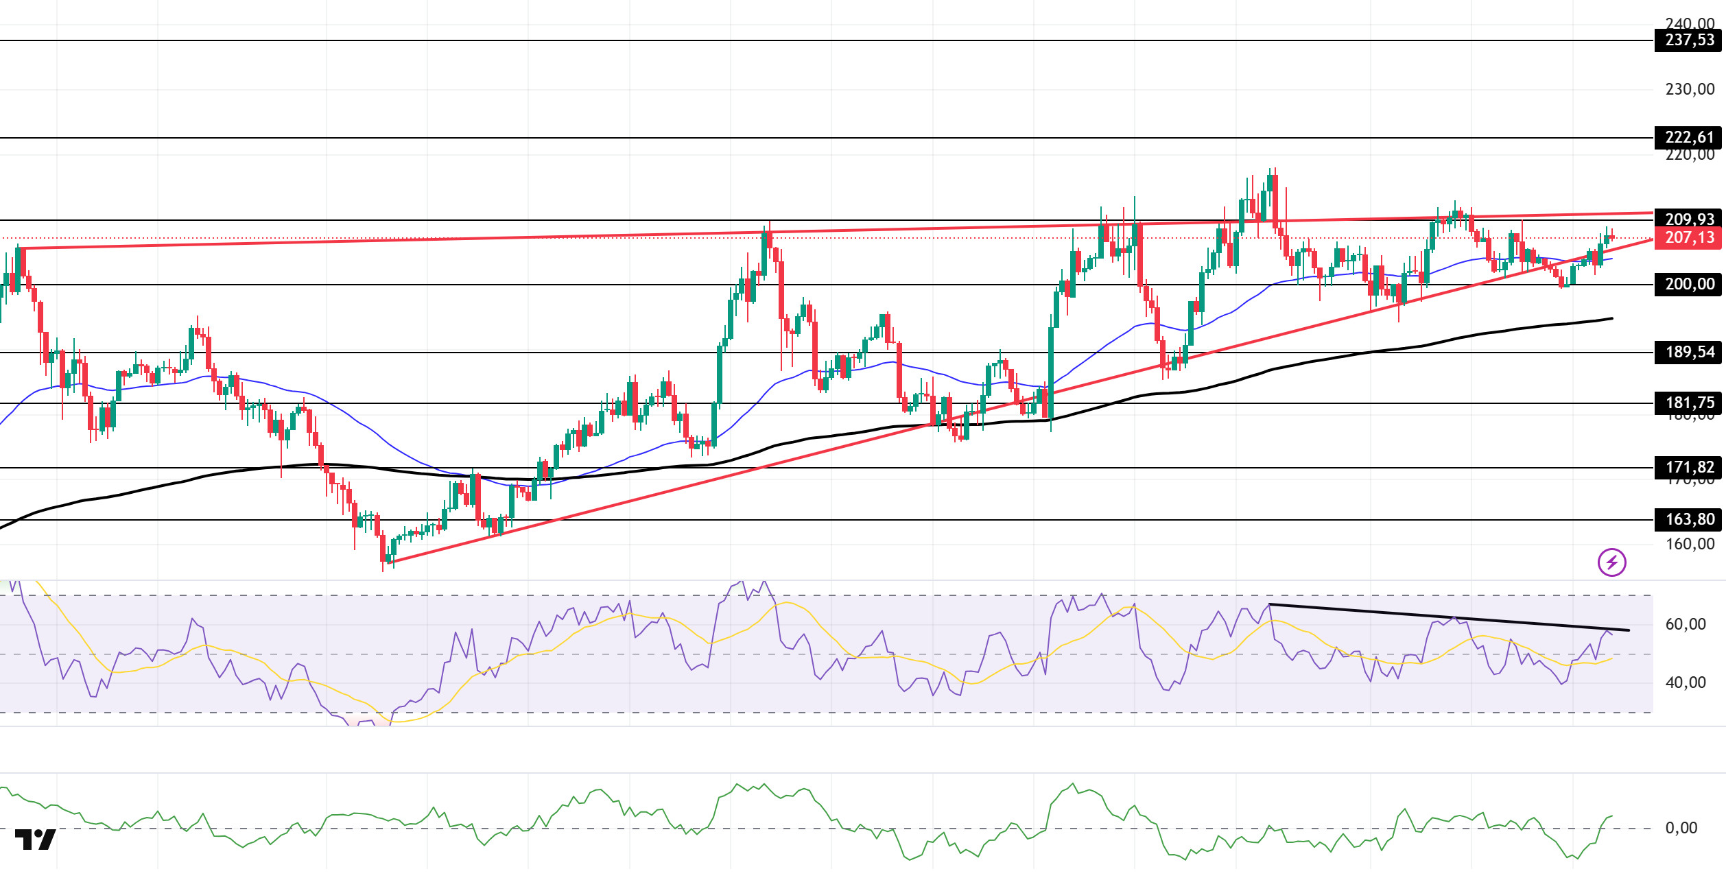Click the 230,00 price axis value
The image size is (1726, 880).
[x=1690, y=90]
